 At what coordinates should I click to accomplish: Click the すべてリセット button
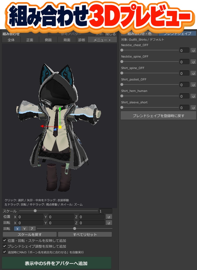[x=85, y=234]
